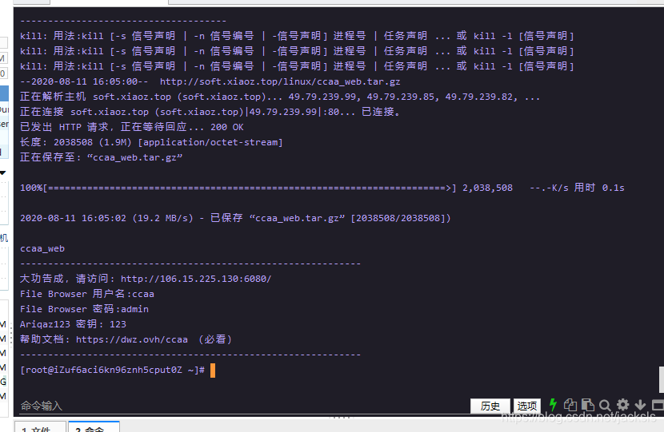Image resolution: width=664 pixels, height=432 pixels.
Task: Click the help link https://dwz.ovh/ccaa
Action: pos(132,339)
